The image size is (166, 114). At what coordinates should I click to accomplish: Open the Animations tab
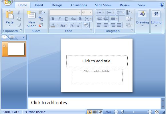pyautogui.click(x=79, y=5)
